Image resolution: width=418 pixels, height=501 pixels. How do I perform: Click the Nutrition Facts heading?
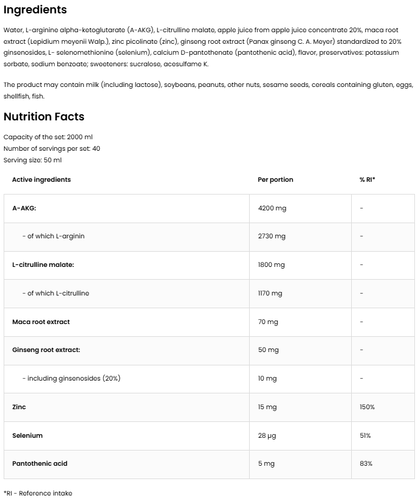[44, 117]
